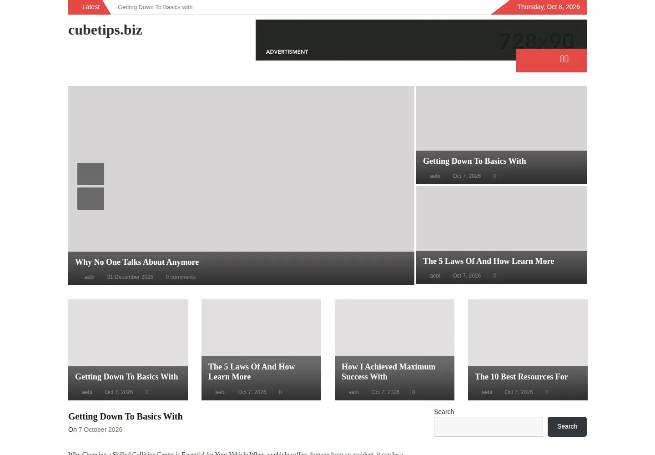Click Oct 7, 2026 under 10 Best Resources
The image size is (655, 455).
pos(519,392)
